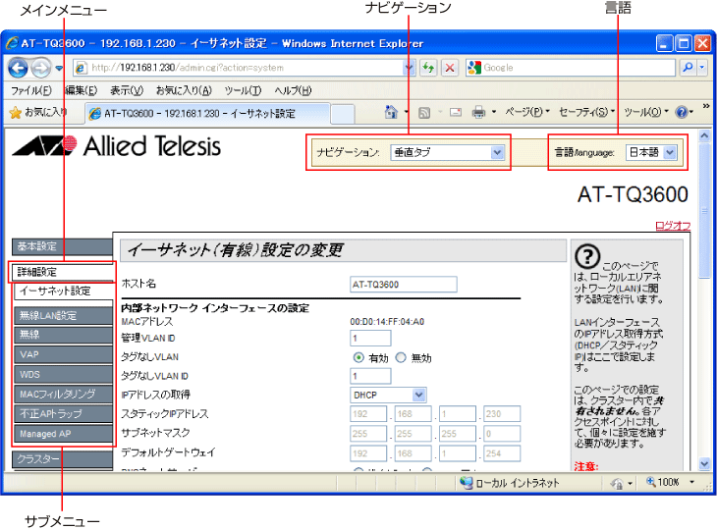Image resolution: width=717 pixels, height=530 pixels.
Task: Click the Print icon
Action: (478, 112)
